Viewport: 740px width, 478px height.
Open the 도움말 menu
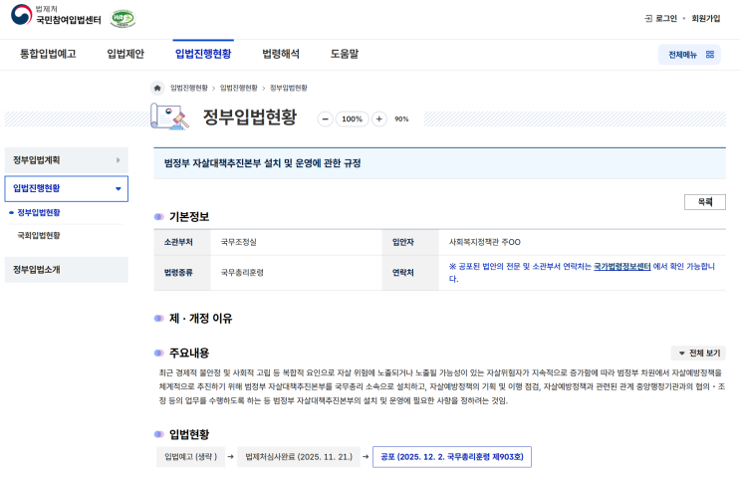[345, 54]
